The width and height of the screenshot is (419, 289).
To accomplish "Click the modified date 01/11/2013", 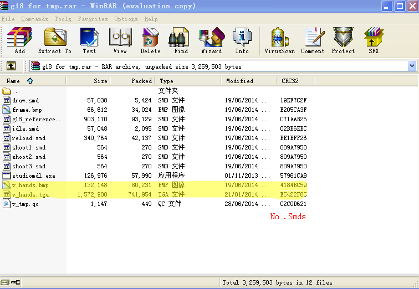I will click(x=241, y=176).
